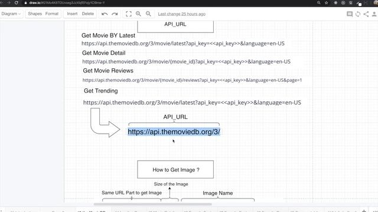Reload the browser page
378x212 pixels.
click(x=17, y=3)
